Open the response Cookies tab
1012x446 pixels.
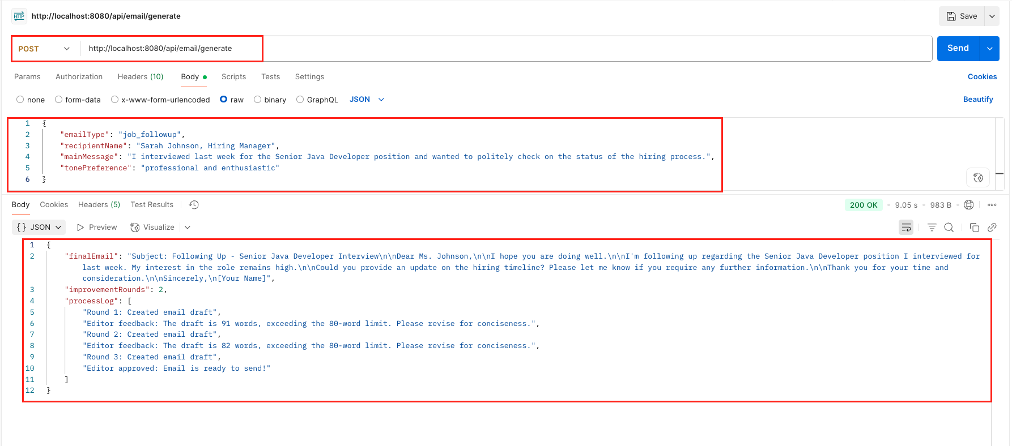tap(54, 205)
